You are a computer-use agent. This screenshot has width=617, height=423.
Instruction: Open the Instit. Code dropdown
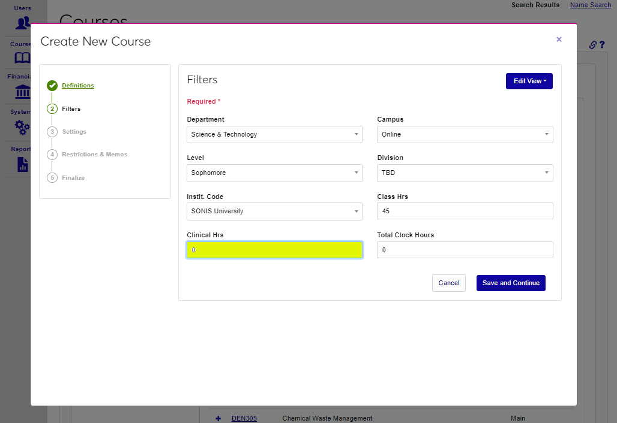pos(274,211)
